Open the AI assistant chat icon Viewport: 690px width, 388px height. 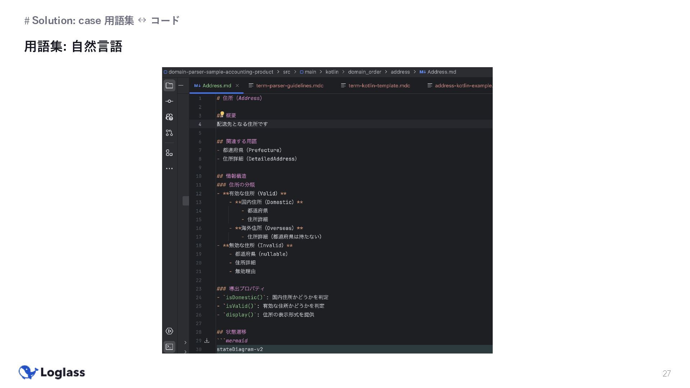click(x=169, y=117)
